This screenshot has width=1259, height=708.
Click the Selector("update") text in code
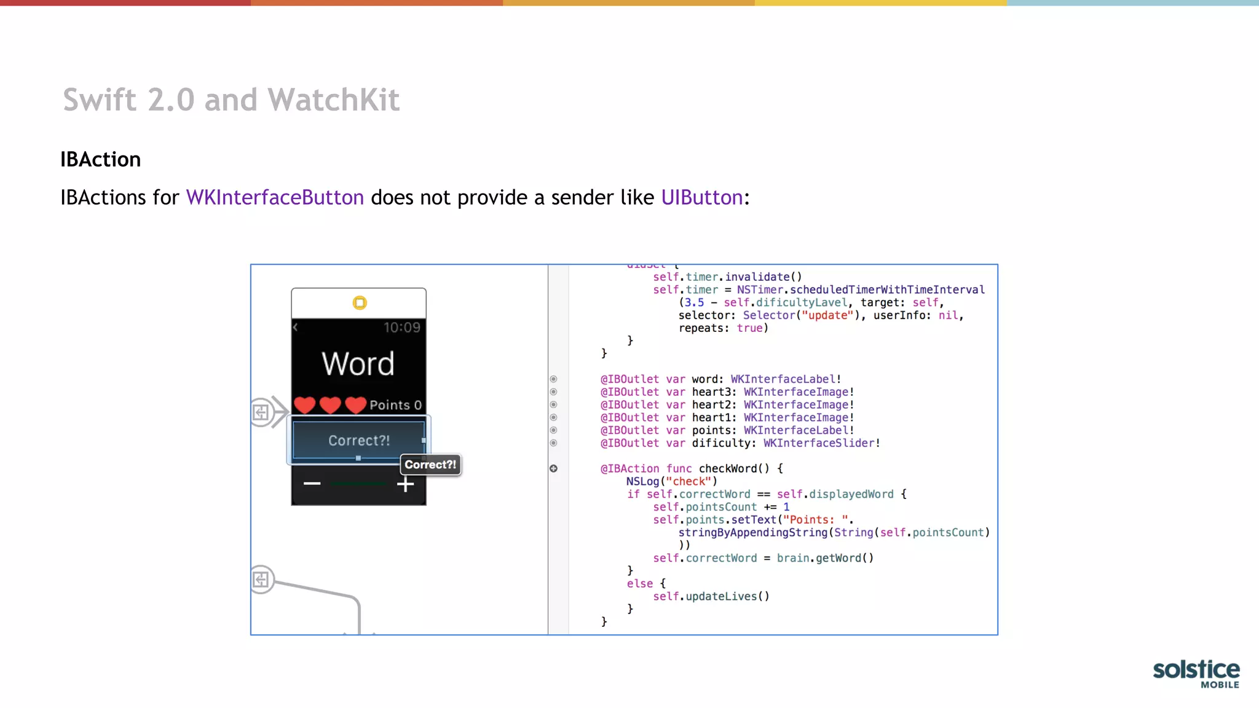(802, 315)
